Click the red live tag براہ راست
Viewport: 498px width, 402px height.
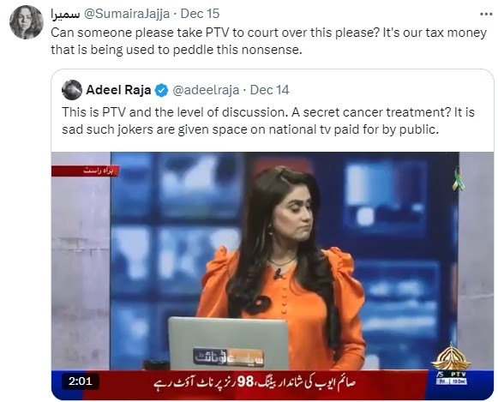coord(85,171)
